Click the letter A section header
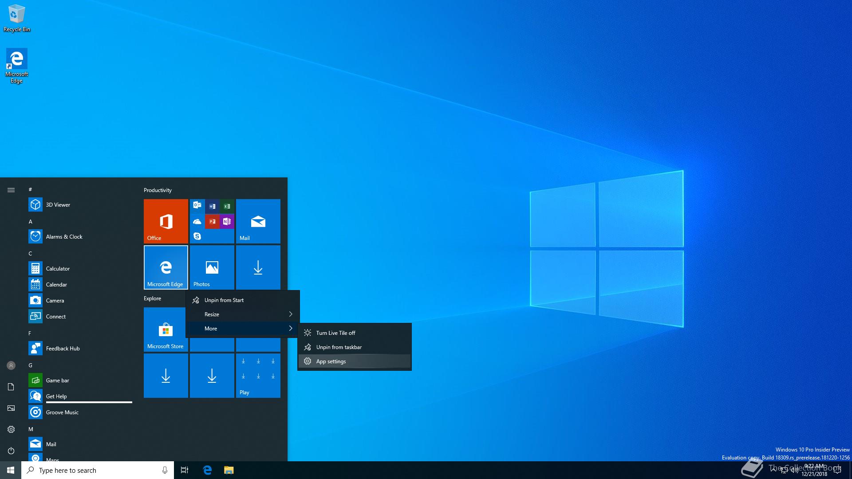 click(x=30, y=221)
